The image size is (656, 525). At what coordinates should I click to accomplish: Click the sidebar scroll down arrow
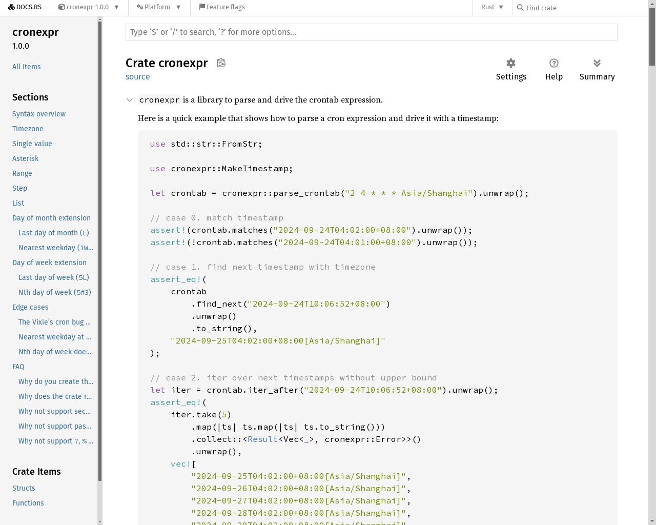pos(100,522)
